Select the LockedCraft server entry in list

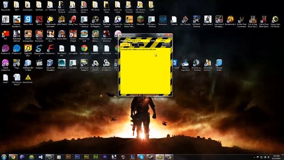tap(138, 49)
